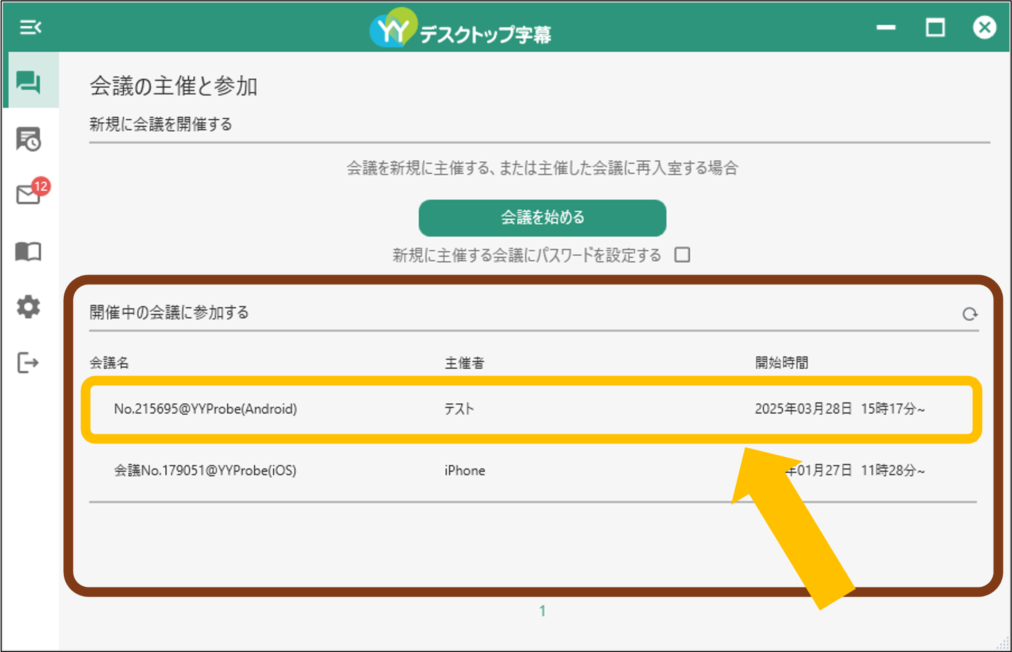Click the 会議名 column header
Screen dimensions: 1012x652
tap(109, 363)
